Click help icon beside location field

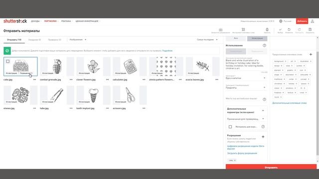point(264,99)
